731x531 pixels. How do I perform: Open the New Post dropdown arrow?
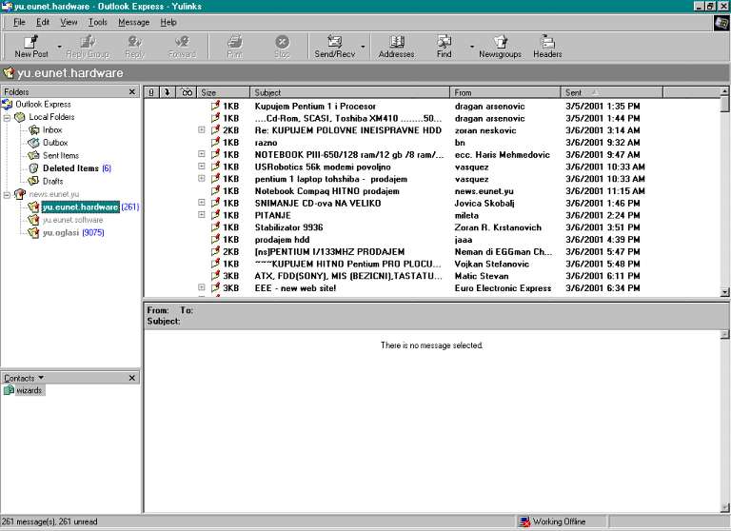(x=59, y=46)
